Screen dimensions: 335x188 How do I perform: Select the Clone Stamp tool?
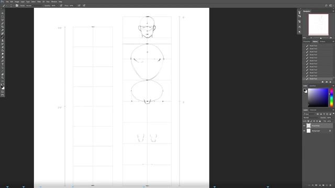[3, 41]
